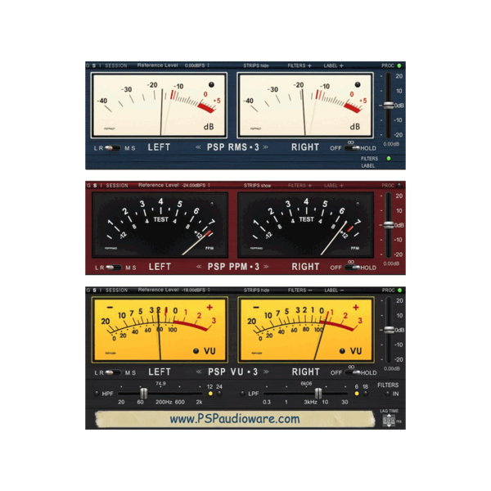Click next arrow beside PSP VU 3
This screenshot has width=491, height=491.
pyautogui.click(x=267, y=372)
